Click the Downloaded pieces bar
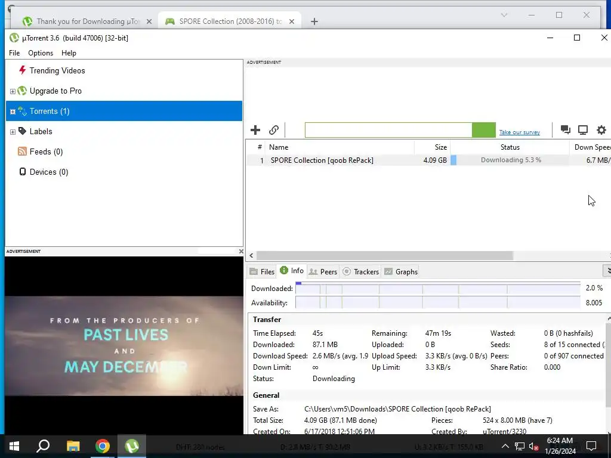 pyautogui.click(x=438, y=289)
